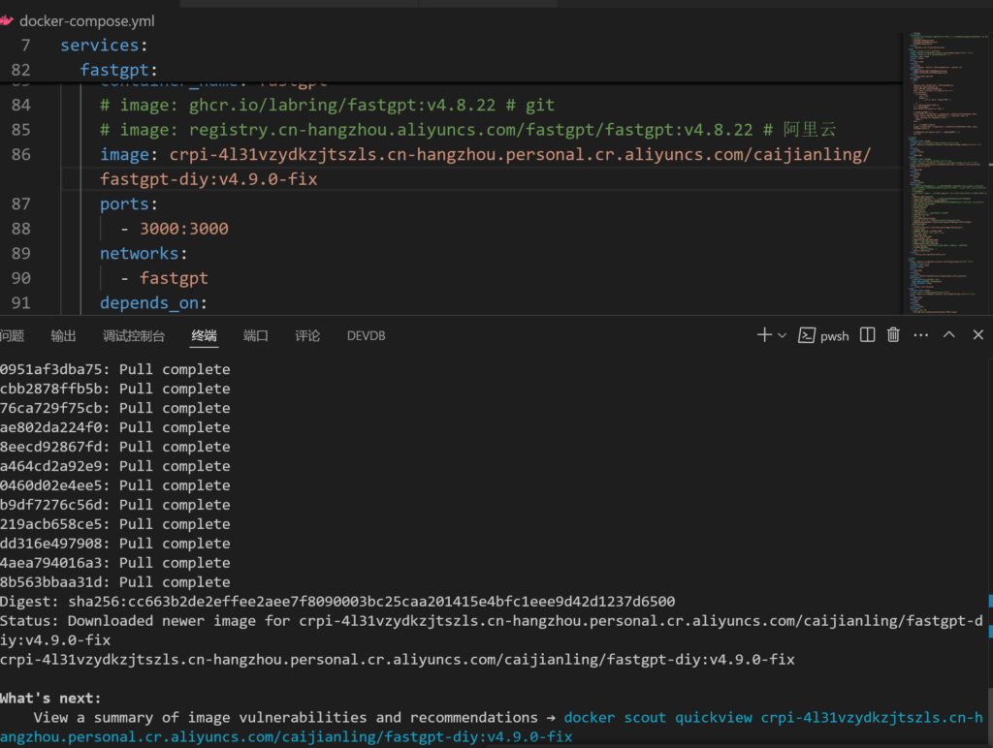Click the editor minimap
The width and height of the screenshot is (993, 748).
pyautogui.click(x=946, y=172)
